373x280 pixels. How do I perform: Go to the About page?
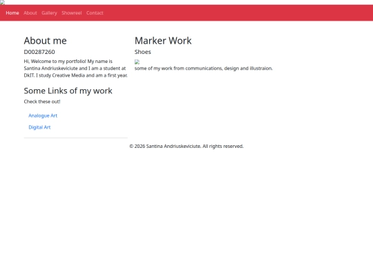[30, 13]
